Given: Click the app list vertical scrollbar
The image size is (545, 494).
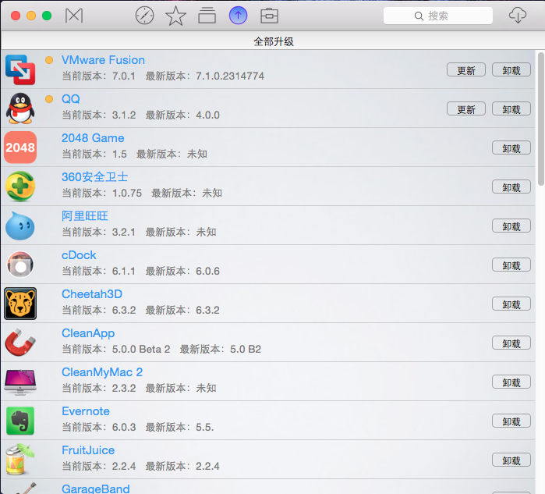Looking at the screenshot, I should [x=541, y=119].
